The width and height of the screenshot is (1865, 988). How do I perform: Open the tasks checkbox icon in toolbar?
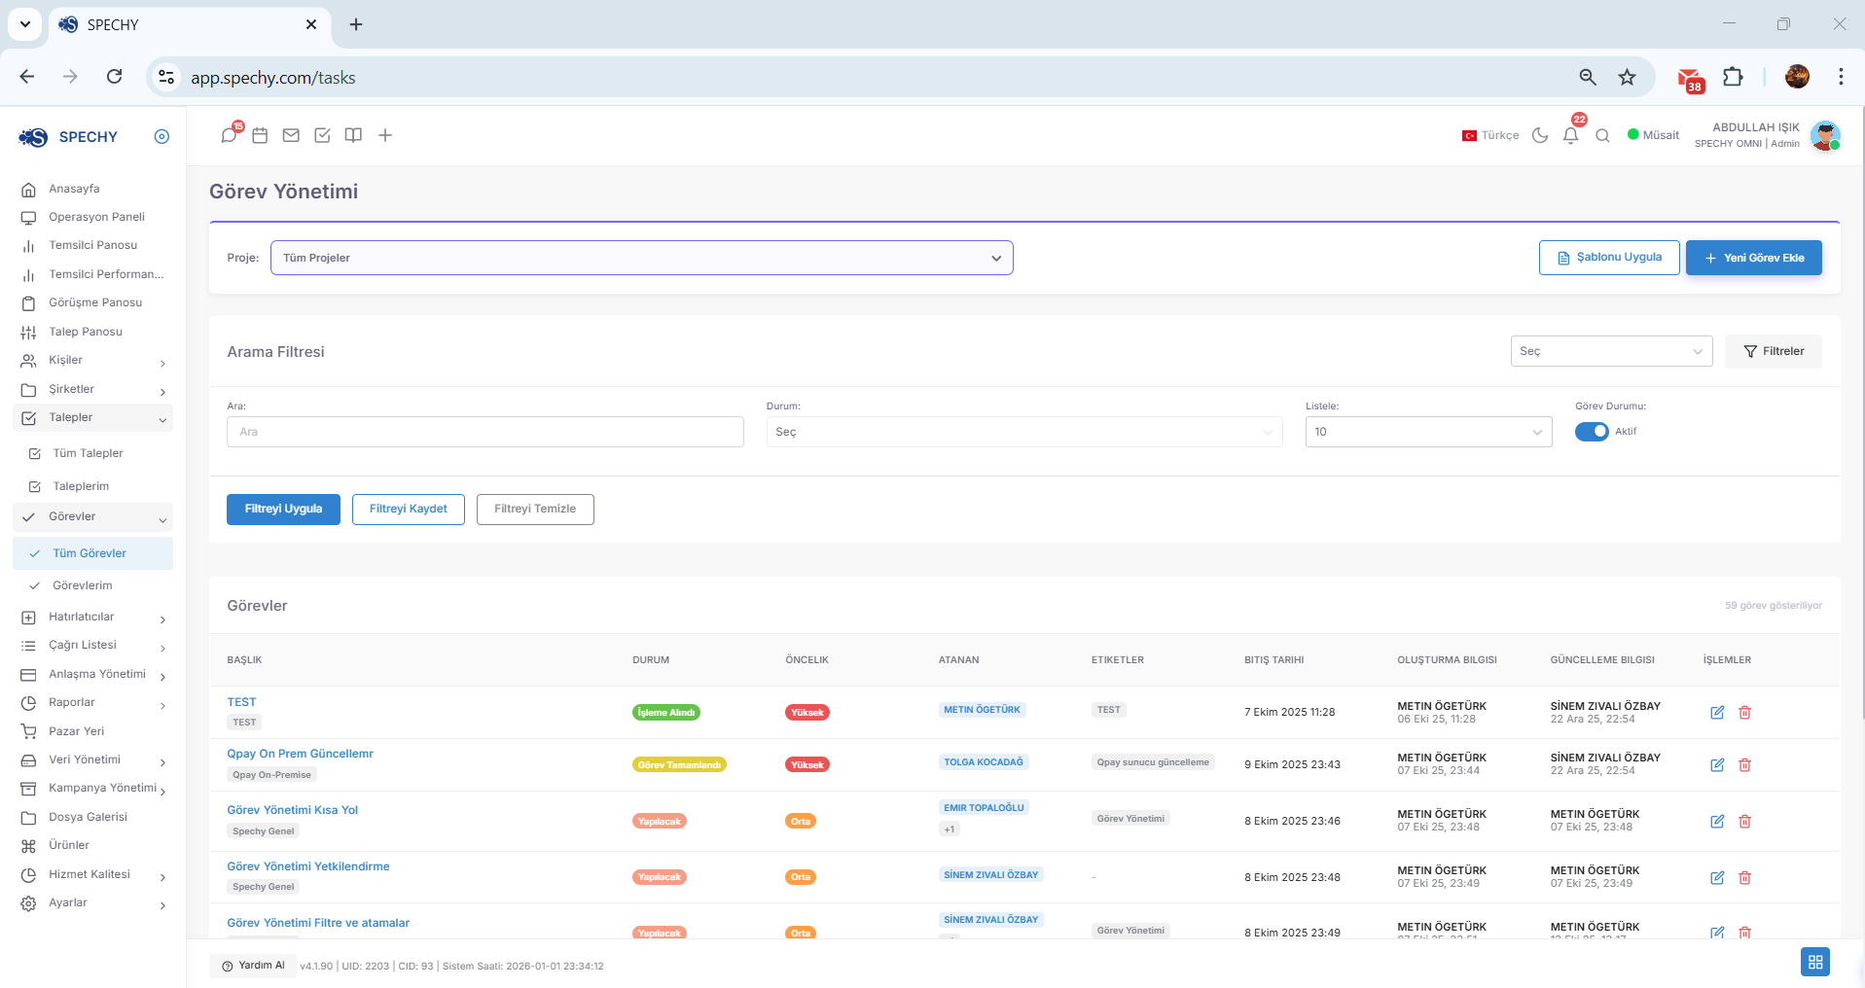322,135
